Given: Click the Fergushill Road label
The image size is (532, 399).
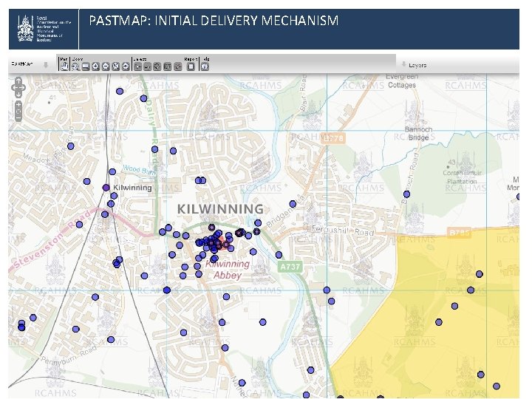Looking at the screenshot, I should coord(343,231).
